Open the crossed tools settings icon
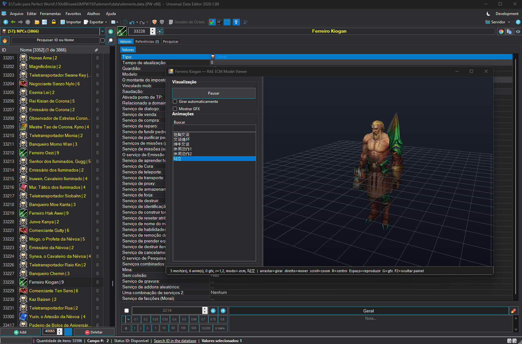Image resolution: width=522 pixels, height=344 pixels. tap(245, 22)
